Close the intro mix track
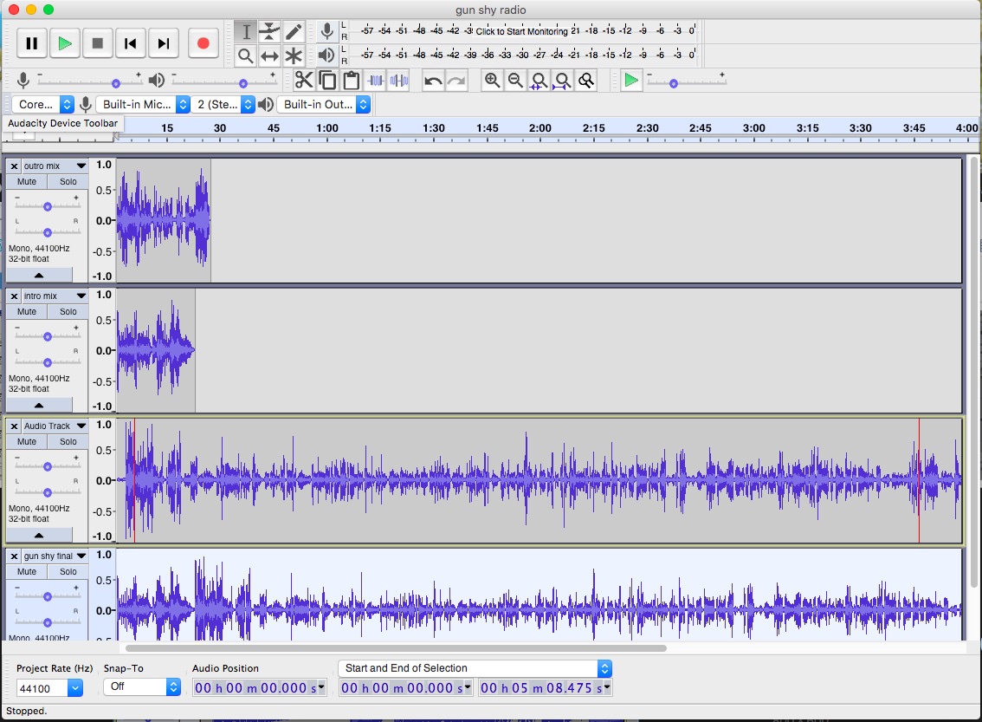 coord(14,296)
